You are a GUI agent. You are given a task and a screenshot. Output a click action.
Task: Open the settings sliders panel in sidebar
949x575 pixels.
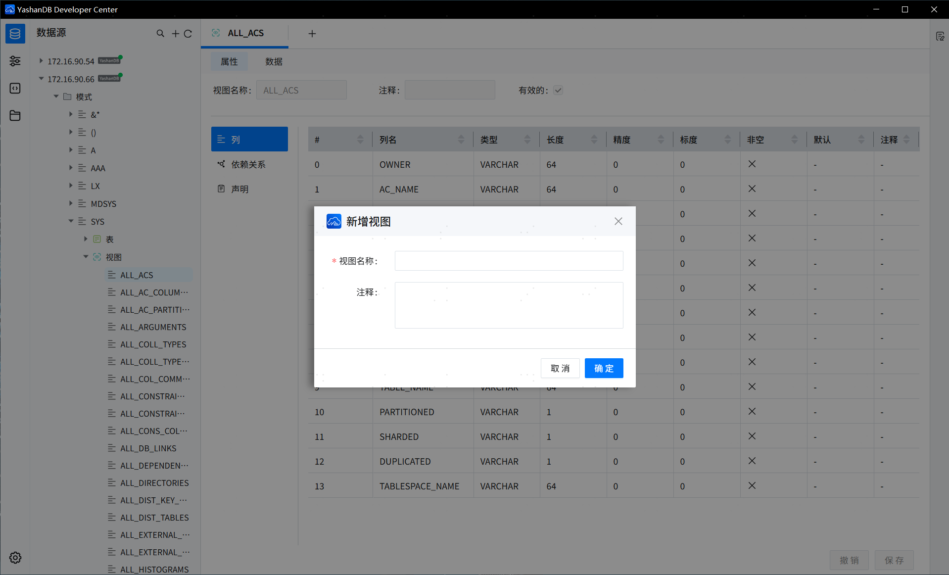click(x=15, y=61)
